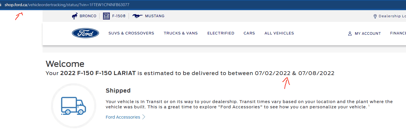
Task: Open the All Vehicles menu
Action: 279,33
